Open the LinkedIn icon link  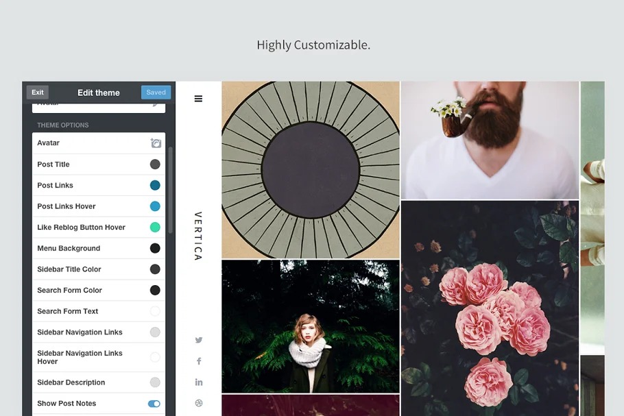pyautogui.click(x=199, y=382)
